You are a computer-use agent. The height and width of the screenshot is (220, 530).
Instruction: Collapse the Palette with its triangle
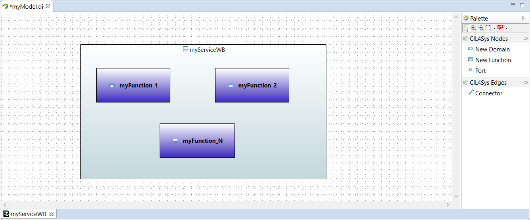click(523, 18)
